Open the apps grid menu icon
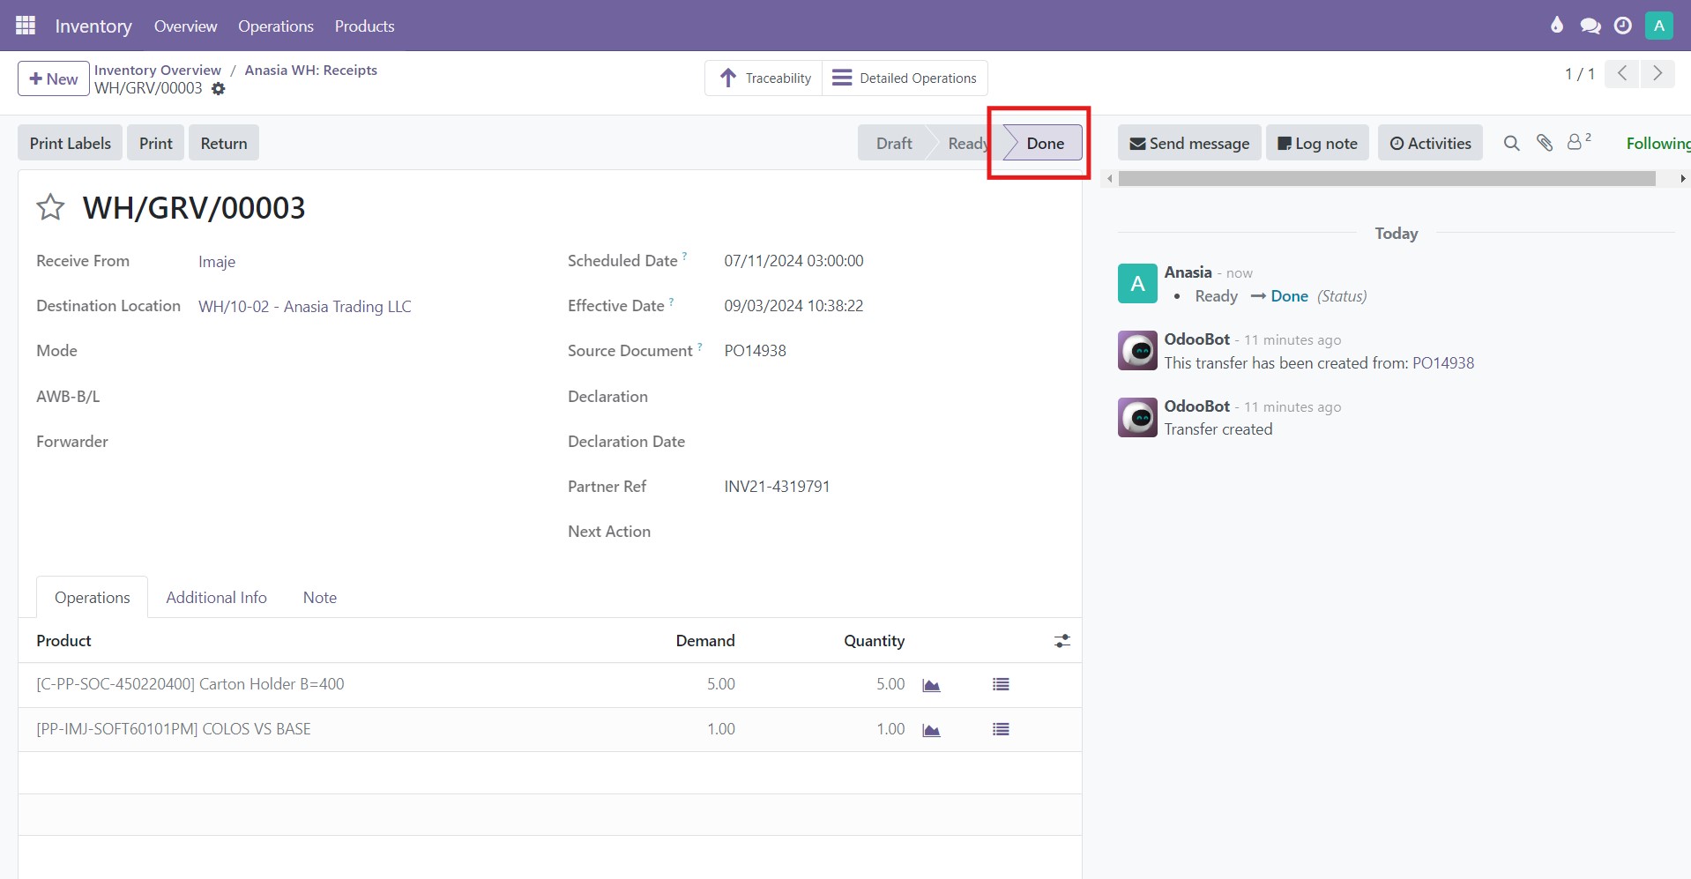The width and height of the screenshot is (1691, 879). 26,26
